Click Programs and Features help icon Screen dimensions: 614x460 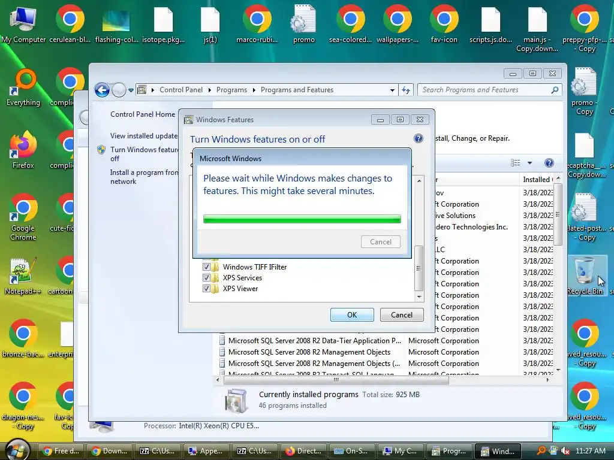click(x=549, y=163)
